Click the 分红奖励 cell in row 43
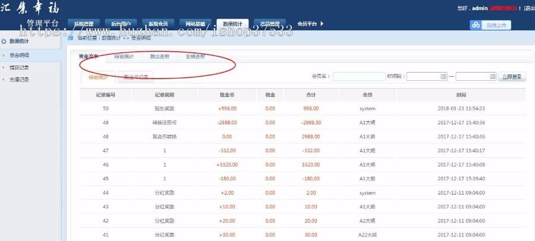Viewport: 535px width, 241px height. click(x=165, y=207)
